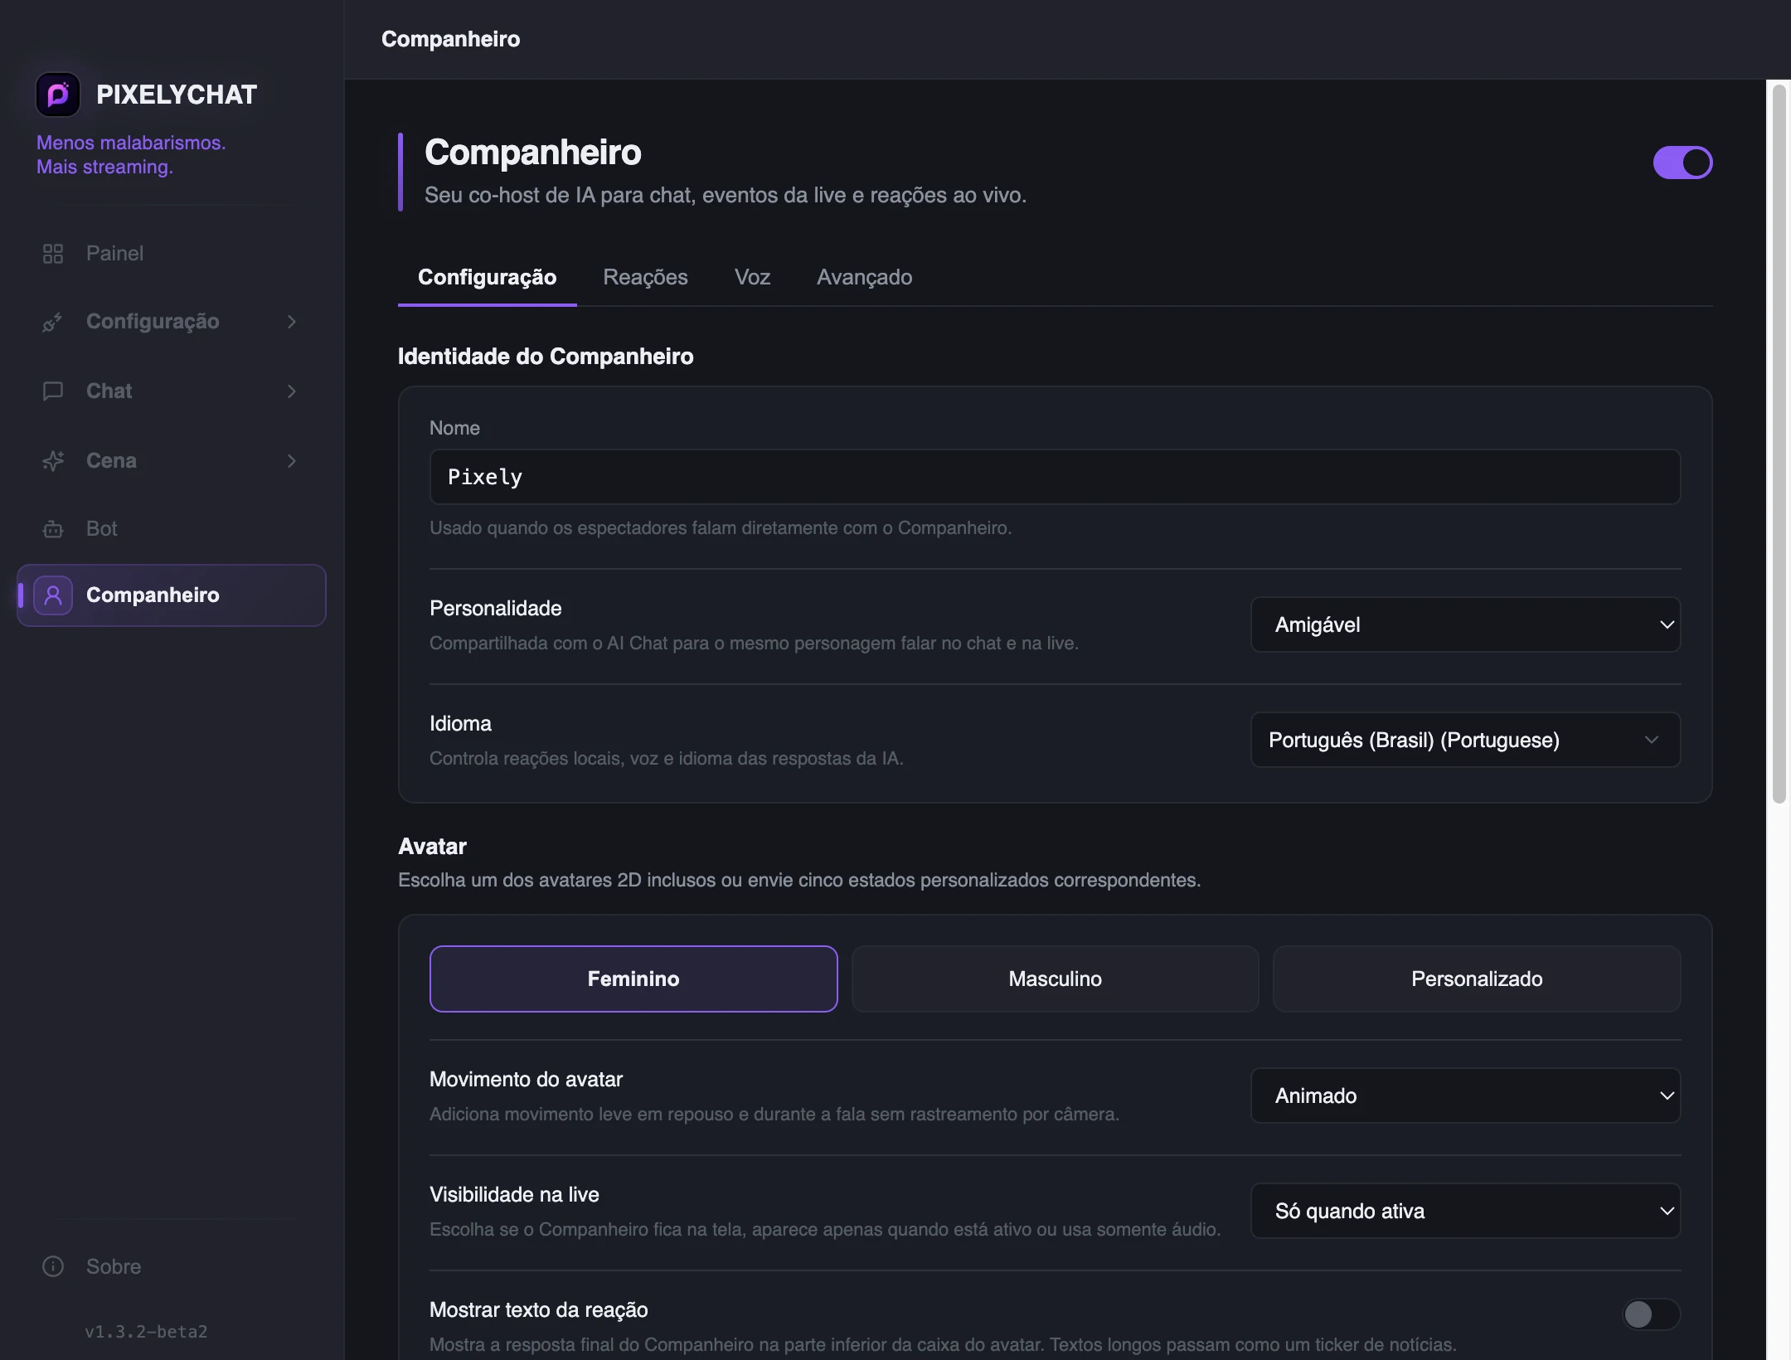Image resolution: width=1791 pixels, height=1360 pixels.
Task: Switch to the Reações tab
Action: click(645, 277)
